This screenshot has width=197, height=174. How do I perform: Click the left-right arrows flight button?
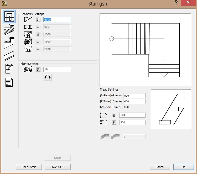coord(48,77)
